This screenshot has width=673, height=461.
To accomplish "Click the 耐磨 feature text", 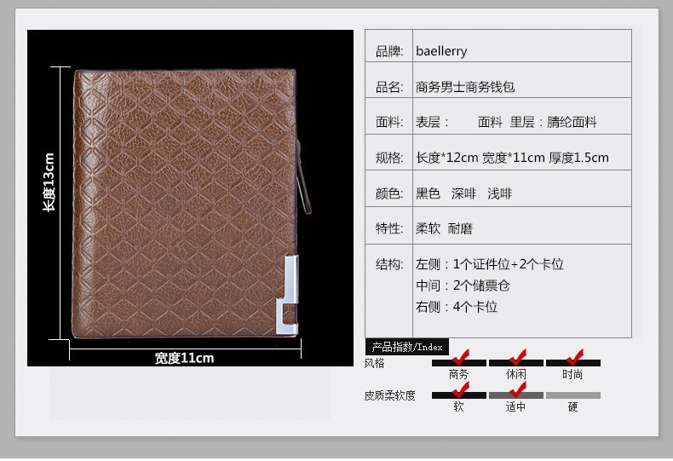I will pos(460,228).
